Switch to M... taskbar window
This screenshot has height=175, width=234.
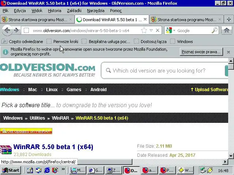click(78, 170)
